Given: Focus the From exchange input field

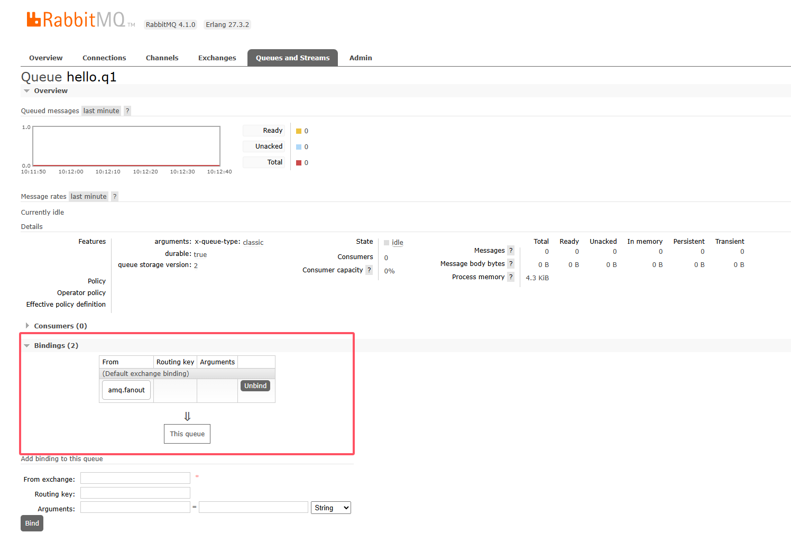Looking at the screenshot, I should (135, 478).
